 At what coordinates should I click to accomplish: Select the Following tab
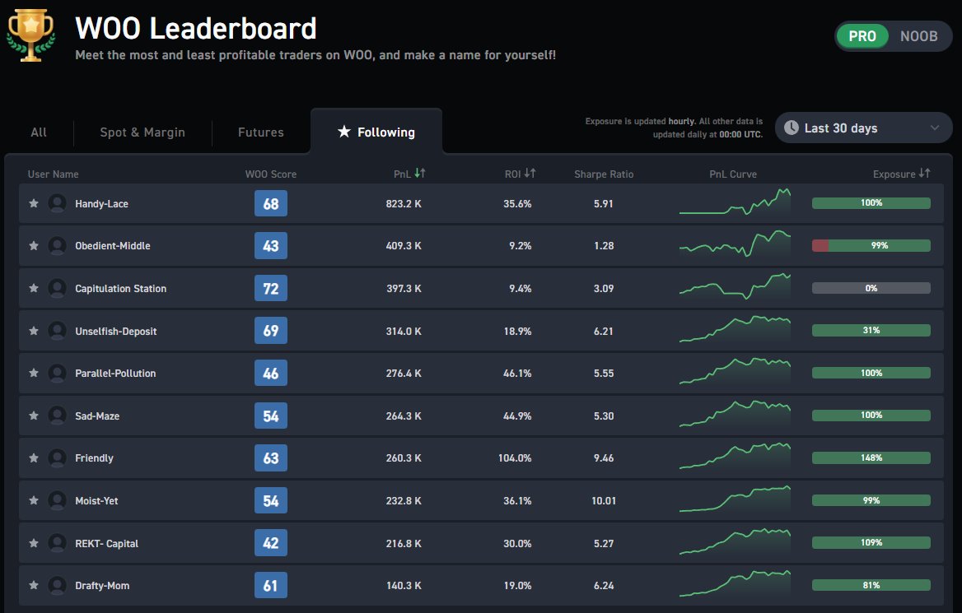[376, 132]
